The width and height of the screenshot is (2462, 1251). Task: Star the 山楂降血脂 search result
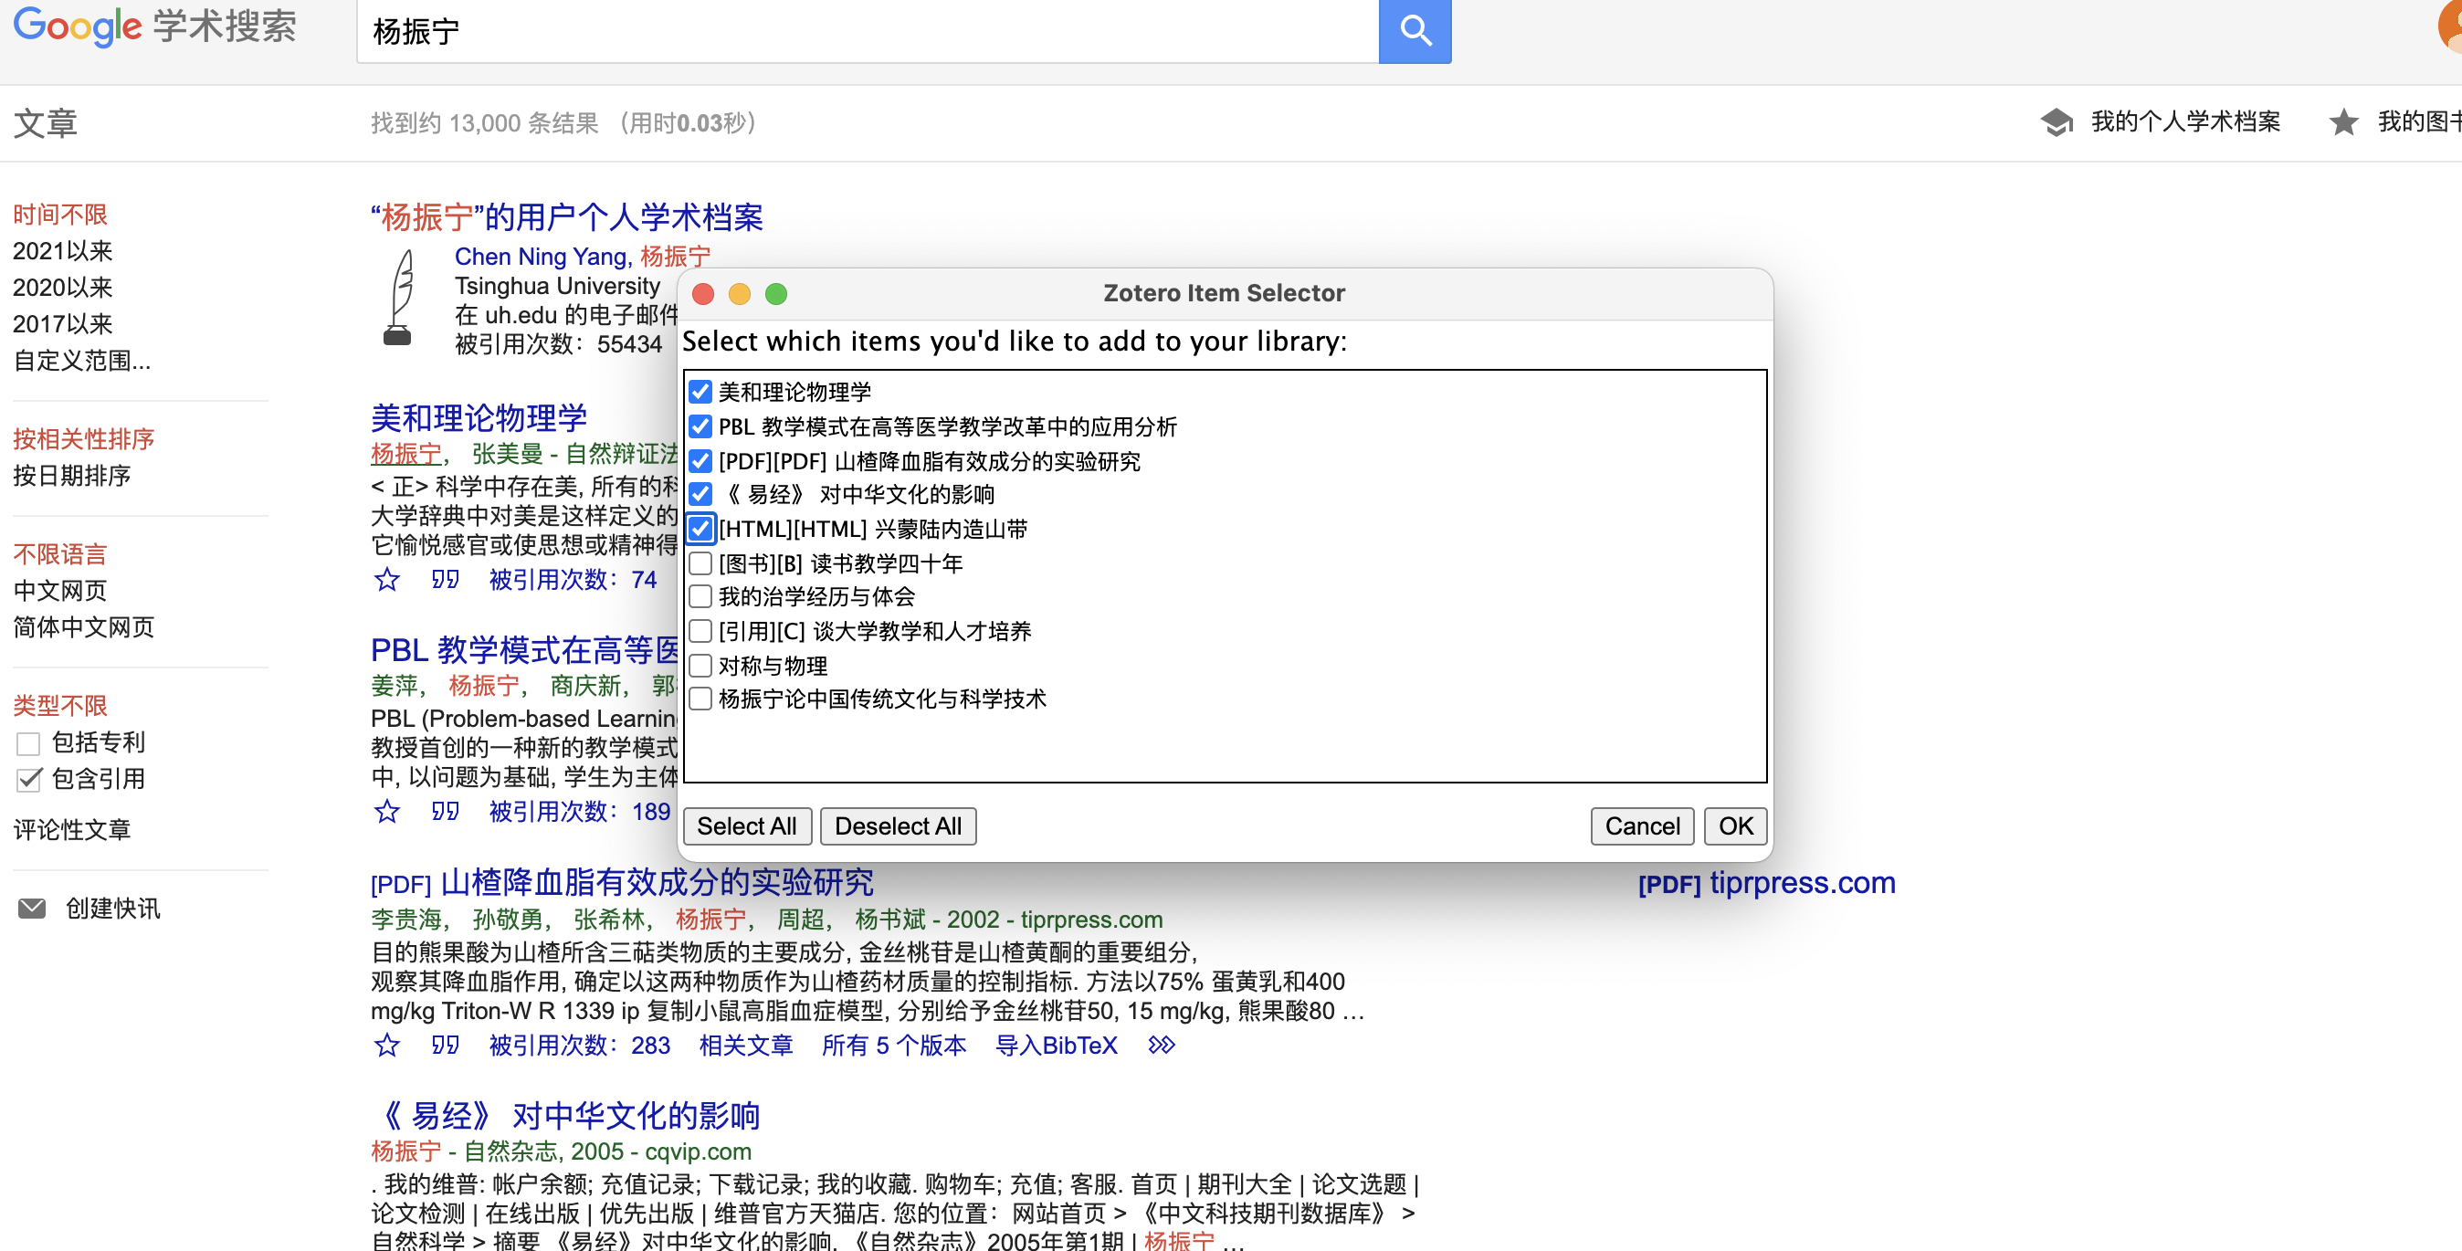386,1045
